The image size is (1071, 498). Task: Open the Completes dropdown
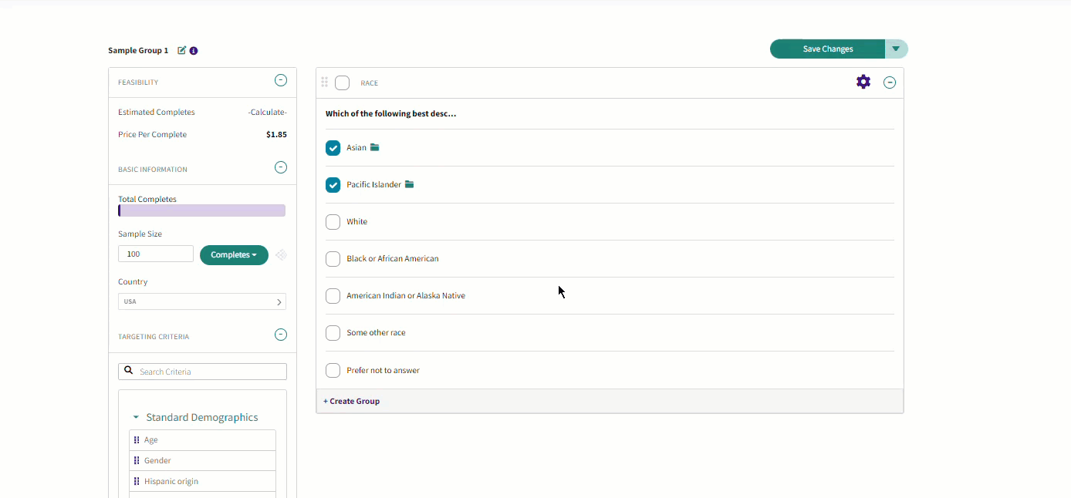pos(234,255)
